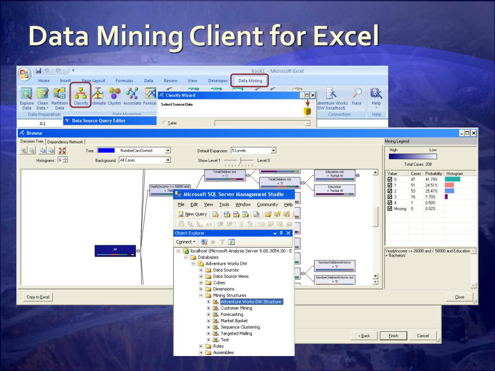Uncheck the value 1 checkbox in Mining Legend
The height and width of the screenshot is (371, 495).
pyautogui.click(x=390, y=185)
